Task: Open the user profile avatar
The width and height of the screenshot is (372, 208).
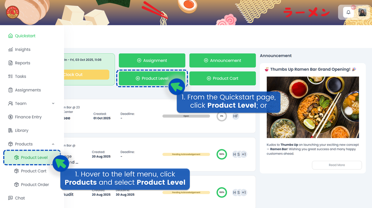Action: tap(362, 12)
